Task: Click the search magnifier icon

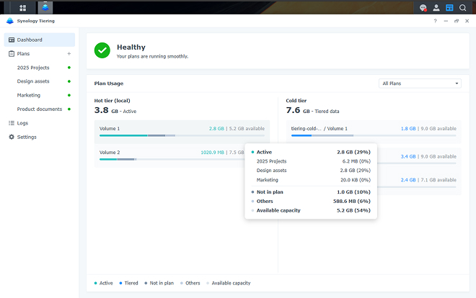Action: point(462,8)
